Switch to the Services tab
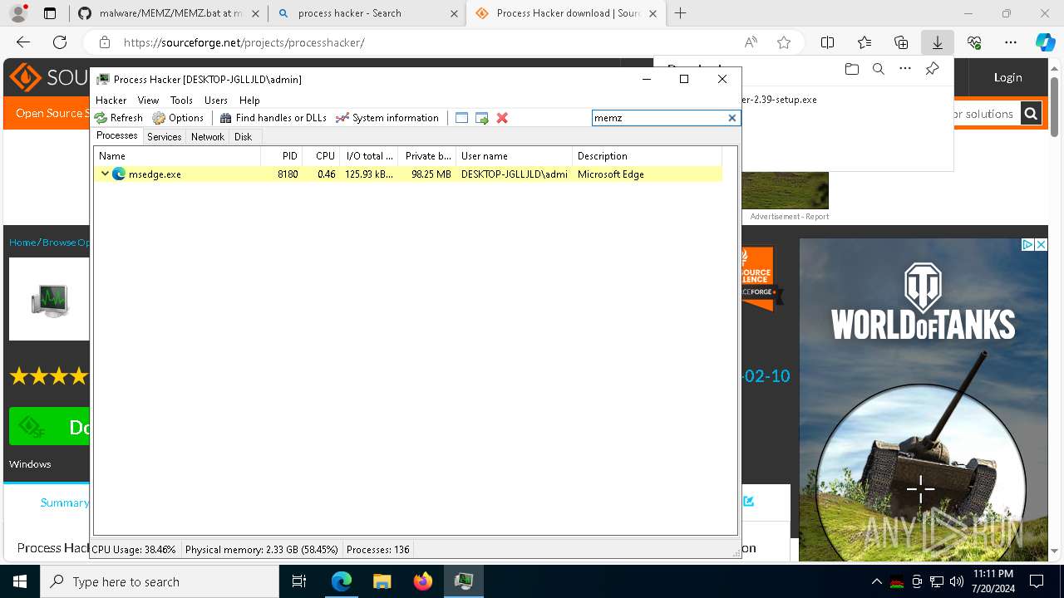1064x598 pixels. [x=165, y=137]
